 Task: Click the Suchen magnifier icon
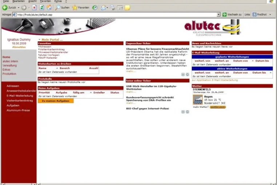point(57,8)
